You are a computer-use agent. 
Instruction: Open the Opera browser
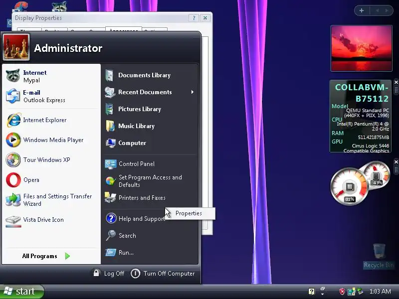pyautogui.click(x=51, y=180)
